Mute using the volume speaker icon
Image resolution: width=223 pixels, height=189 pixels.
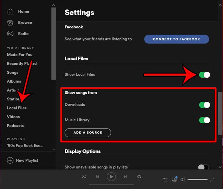183,179
